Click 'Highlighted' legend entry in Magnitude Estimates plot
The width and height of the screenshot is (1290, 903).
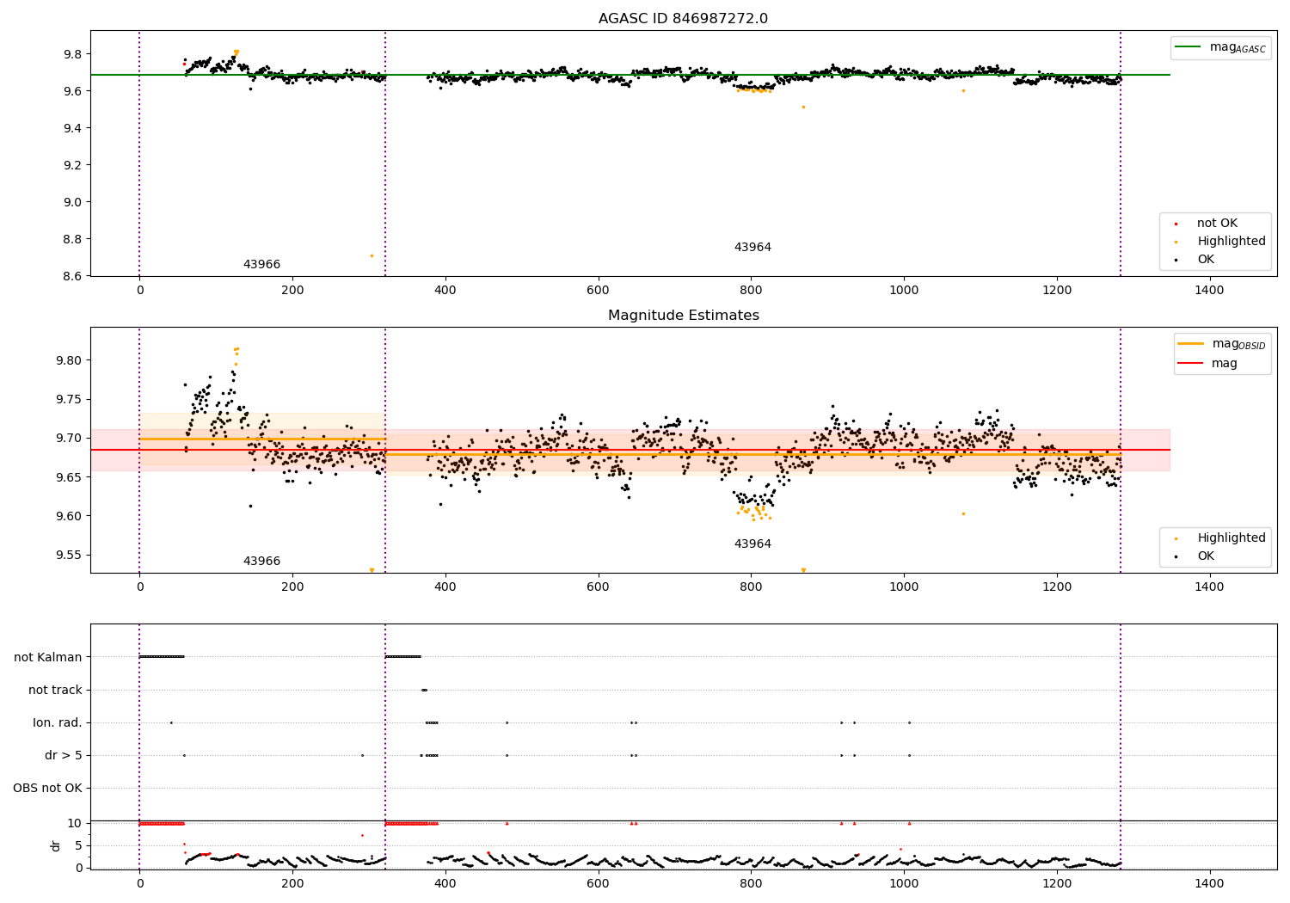point(1232,538)
